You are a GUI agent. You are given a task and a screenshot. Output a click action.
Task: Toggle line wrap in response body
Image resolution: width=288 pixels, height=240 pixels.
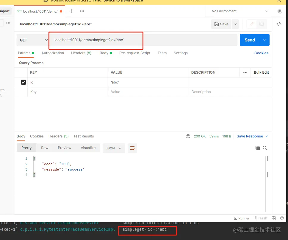132,148
